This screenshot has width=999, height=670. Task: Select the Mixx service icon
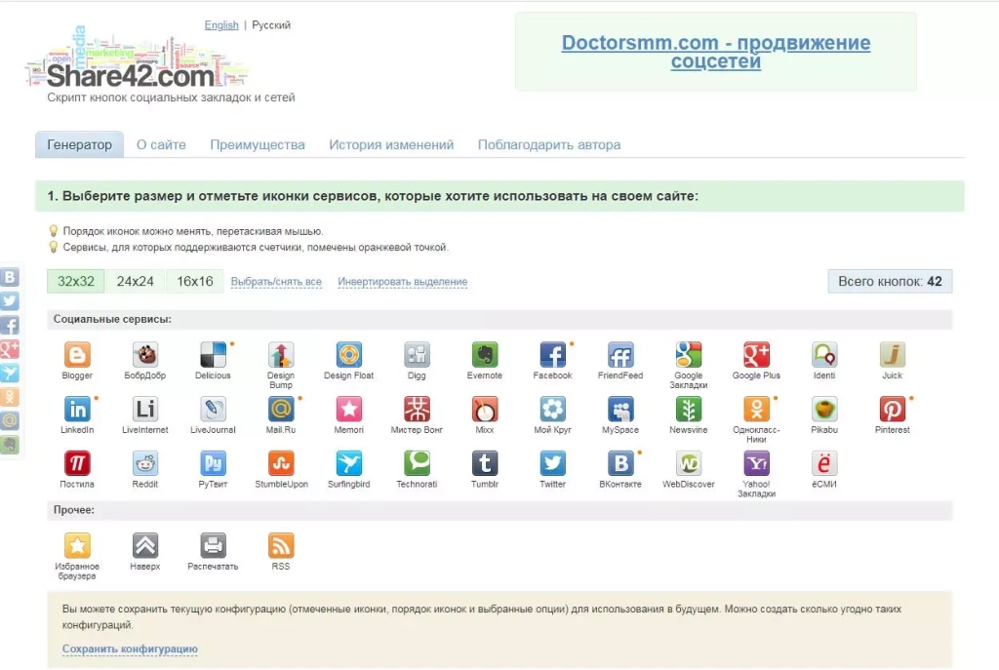pyautogui.click(x=485, y=409)
